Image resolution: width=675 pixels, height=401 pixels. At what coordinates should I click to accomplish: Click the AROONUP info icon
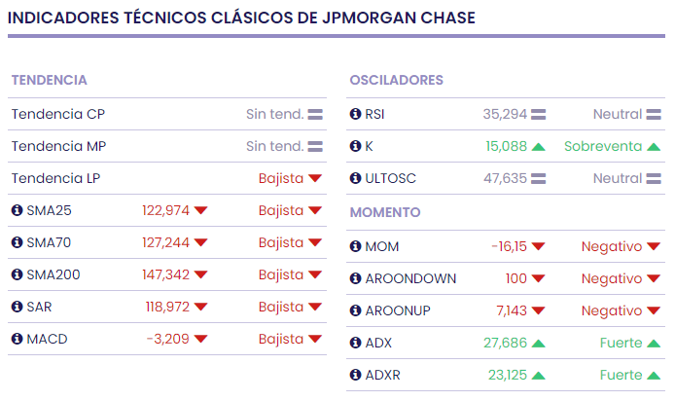pos(355,310)
